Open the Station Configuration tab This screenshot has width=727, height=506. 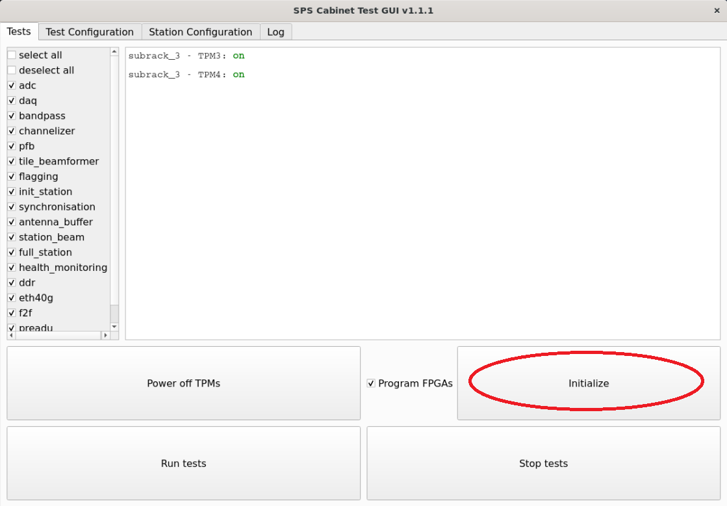pos(200,32)
